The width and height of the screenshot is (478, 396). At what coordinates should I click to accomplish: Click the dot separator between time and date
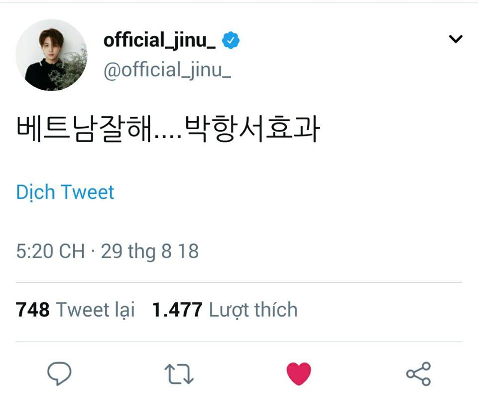[93, 252]
